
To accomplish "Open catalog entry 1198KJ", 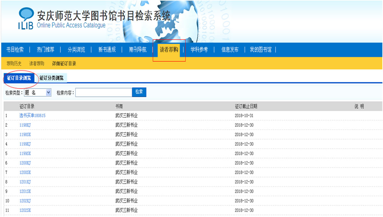I will click(x=25, y=125).
